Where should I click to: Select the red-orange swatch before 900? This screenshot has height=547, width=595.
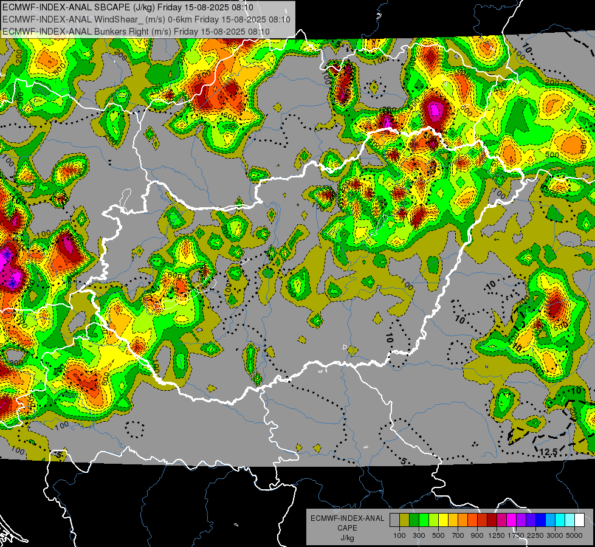[x=472, y=520]
